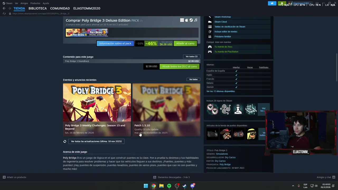Open Friends and chat icon

pyautogui.click(x=334, y=177)
